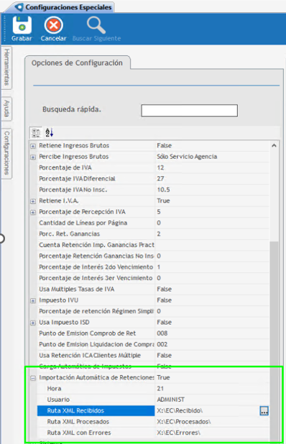The image size is (286, 444).
Task: Click the X:\EC\Errores\ path value
Action: tap(179, 433)
